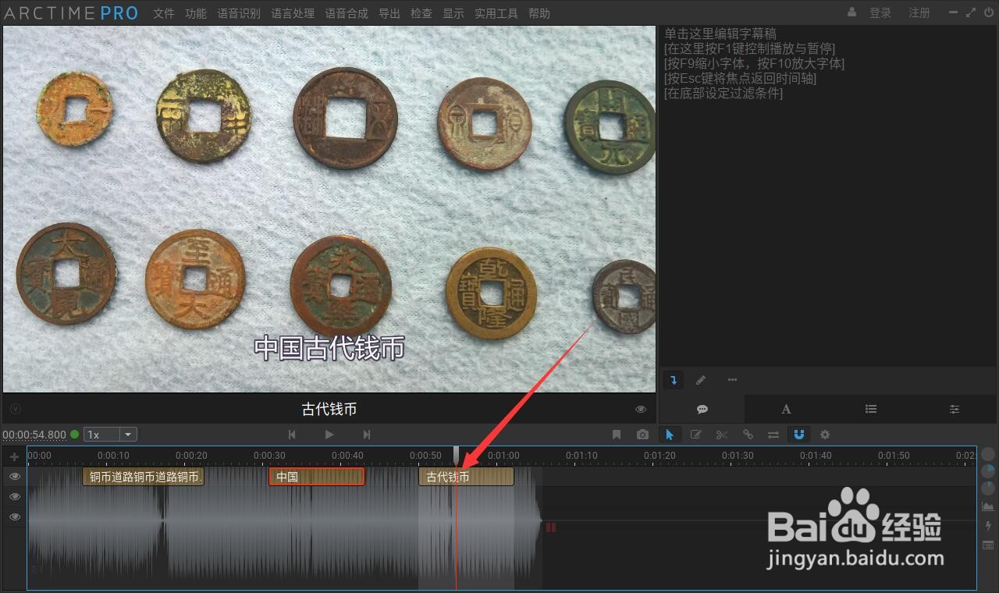The height and width of the screenshot is (593, 999).
Task: Jump to previous subtitle block
Action: [292, 435]
